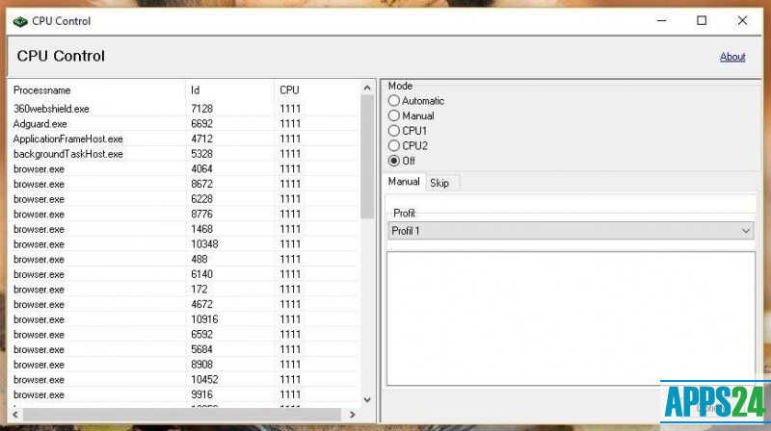Switch to the Manual tab
Image resolution: width=771 pixels, height=431 pixels.
[x=404, y=182]
